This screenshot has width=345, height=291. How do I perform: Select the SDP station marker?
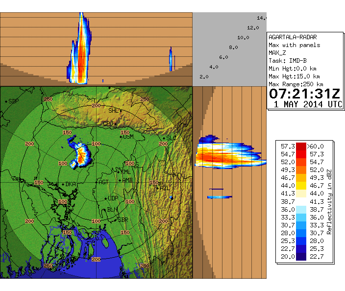pyautogui.click(x=6, y=101)
